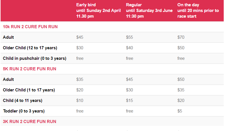The width and height of the screenshot is (226, 131).
Task: Click Child in pushchair (0 to 3 years) label
Action: click(x=35, y=58)
